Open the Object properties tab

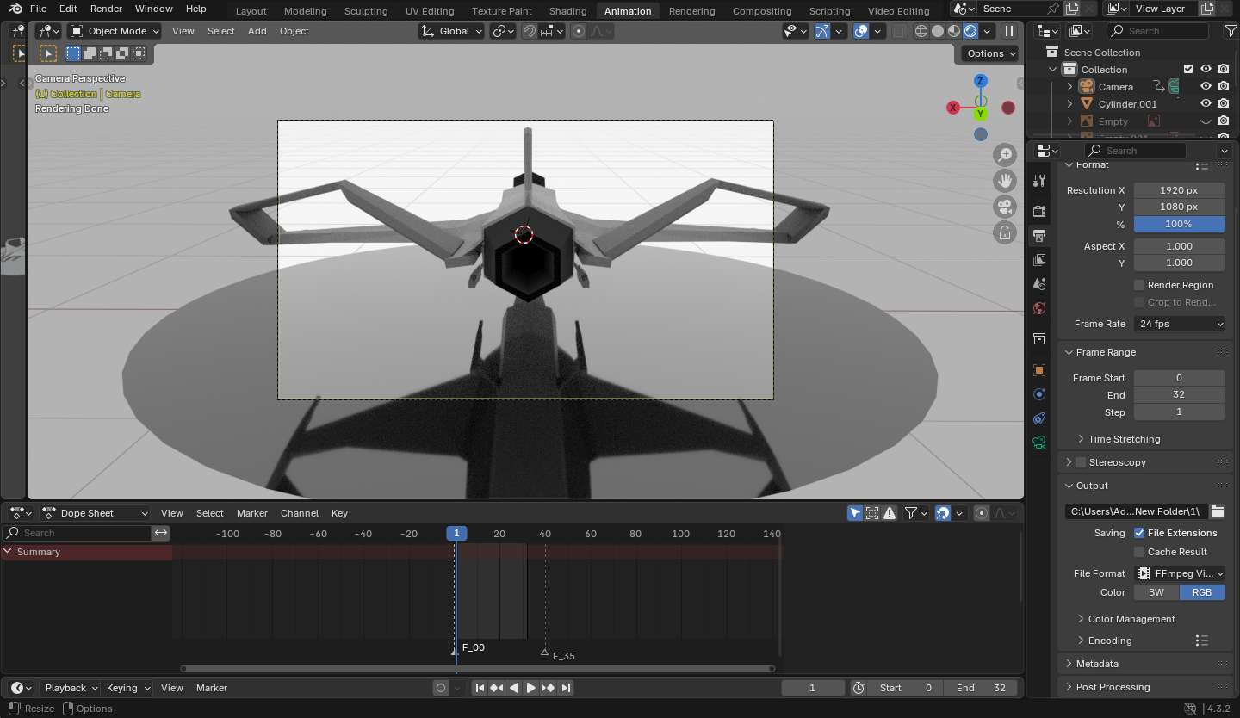pyautogui.click(x=1039, y=370)
